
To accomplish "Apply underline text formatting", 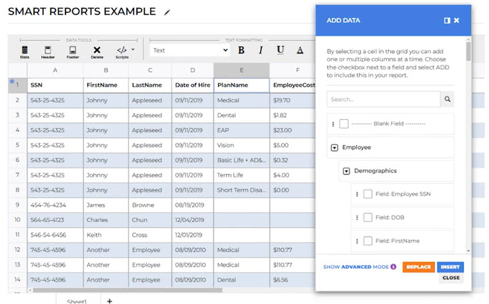I will pos(280,50).
